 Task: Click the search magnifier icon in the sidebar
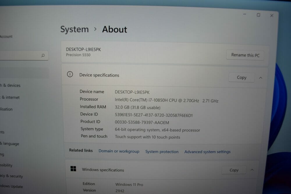click(43, 55)
